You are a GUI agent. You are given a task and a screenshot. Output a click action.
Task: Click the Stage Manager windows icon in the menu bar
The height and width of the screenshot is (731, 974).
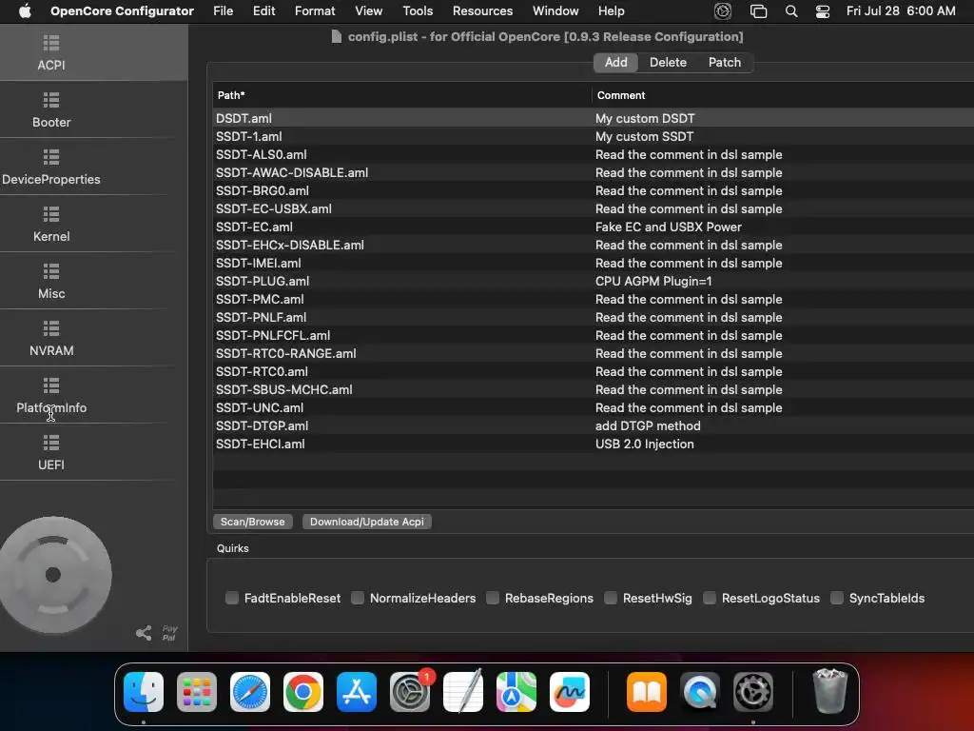[x=758, y=11]
